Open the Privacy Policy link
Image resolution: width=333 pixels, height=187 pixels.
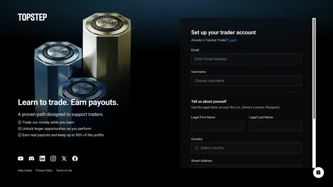pos(44,170)
